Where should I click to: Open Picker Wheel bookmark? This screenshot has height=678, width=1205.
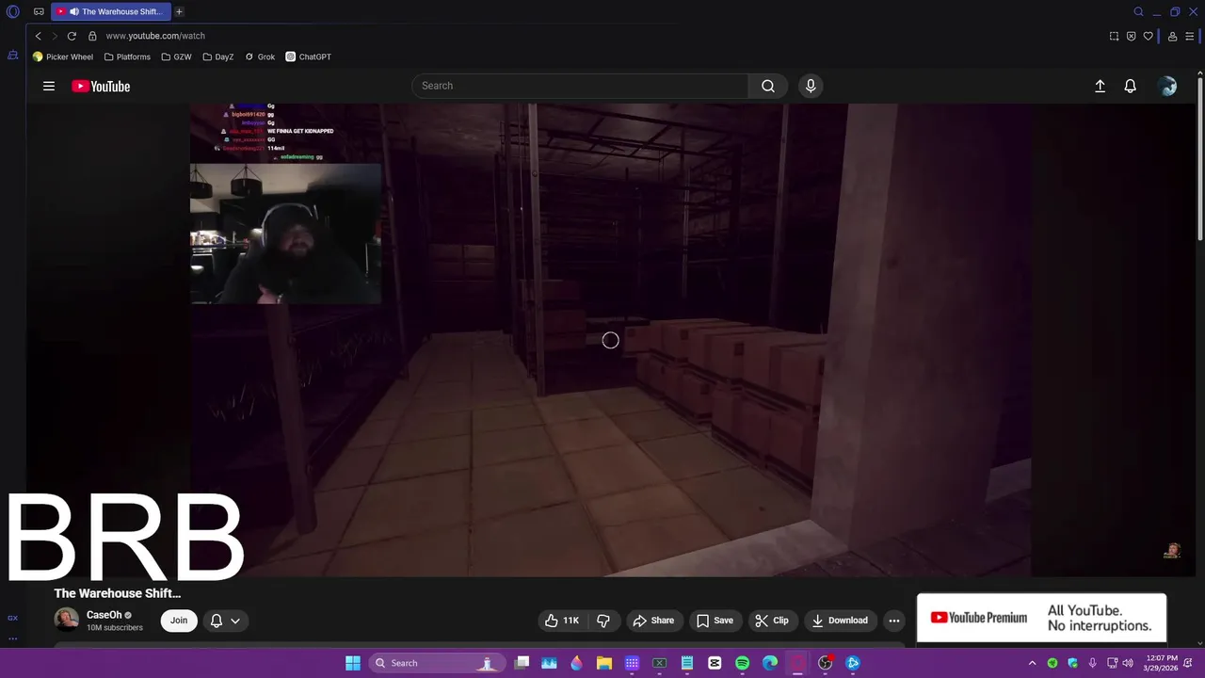[63, 56]
